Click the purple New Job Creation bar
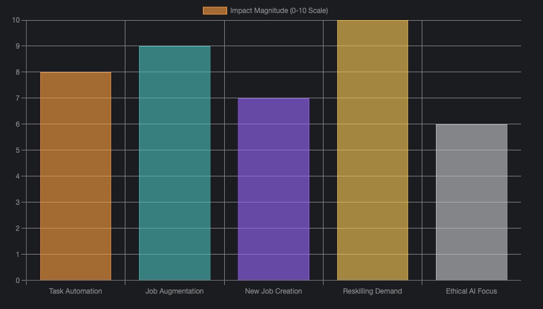543x309 pixels. tap(273, 189)
